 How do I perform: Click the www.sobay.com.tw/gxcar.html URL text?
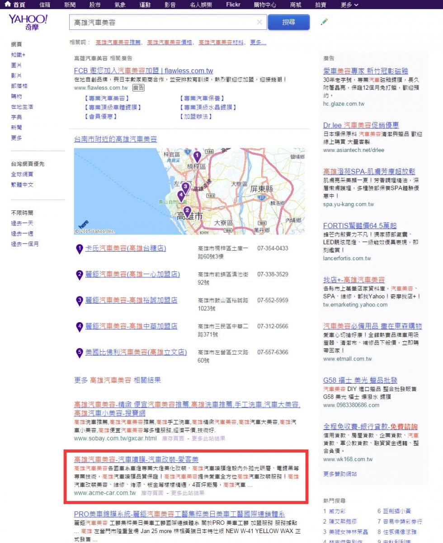[x=115, y=438]
